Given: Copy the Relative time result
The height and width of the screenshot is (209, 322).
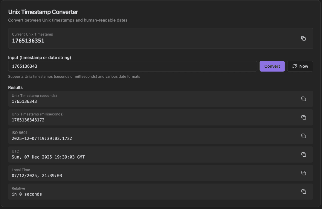Looking at the screenshot, I should tap(303, 192).
